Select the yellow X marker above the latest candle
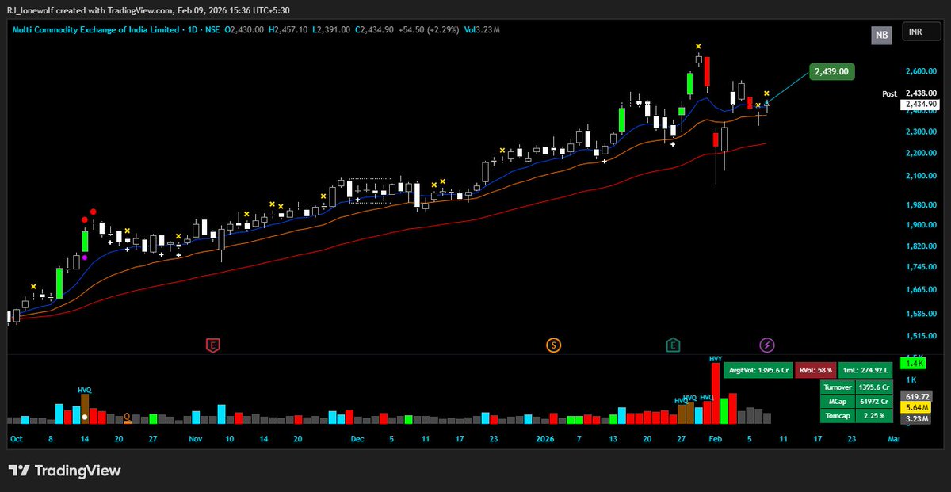The image size is (951, 492). [x=766, y=93]
